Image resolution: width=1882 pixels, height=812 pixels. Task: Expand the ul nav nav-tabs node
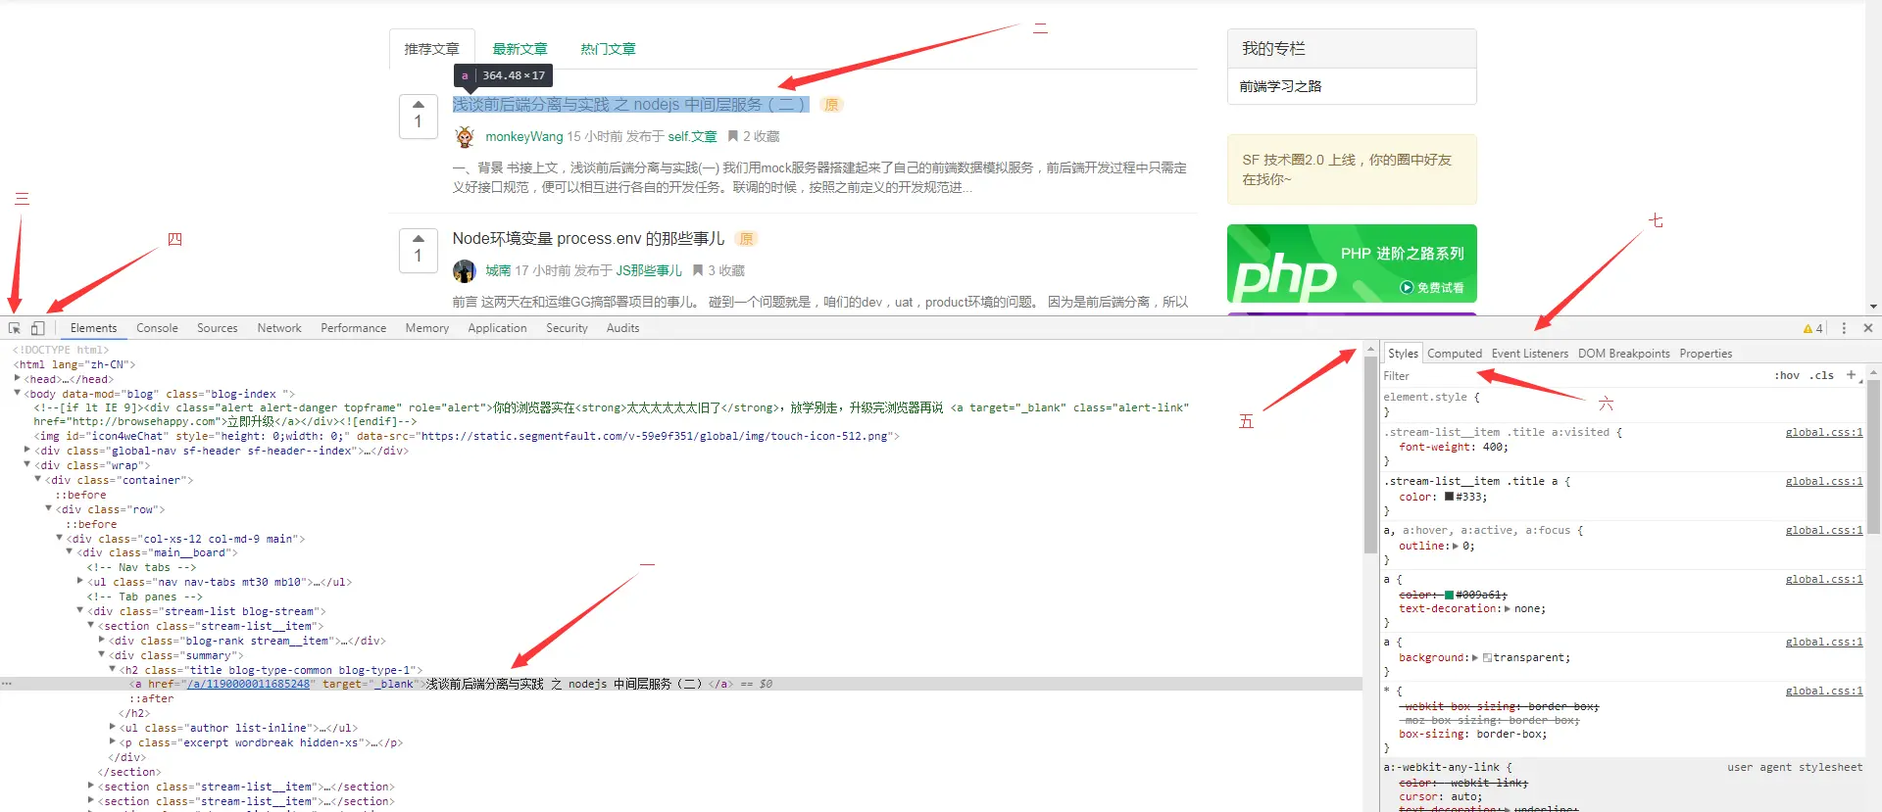pos(80,581)
